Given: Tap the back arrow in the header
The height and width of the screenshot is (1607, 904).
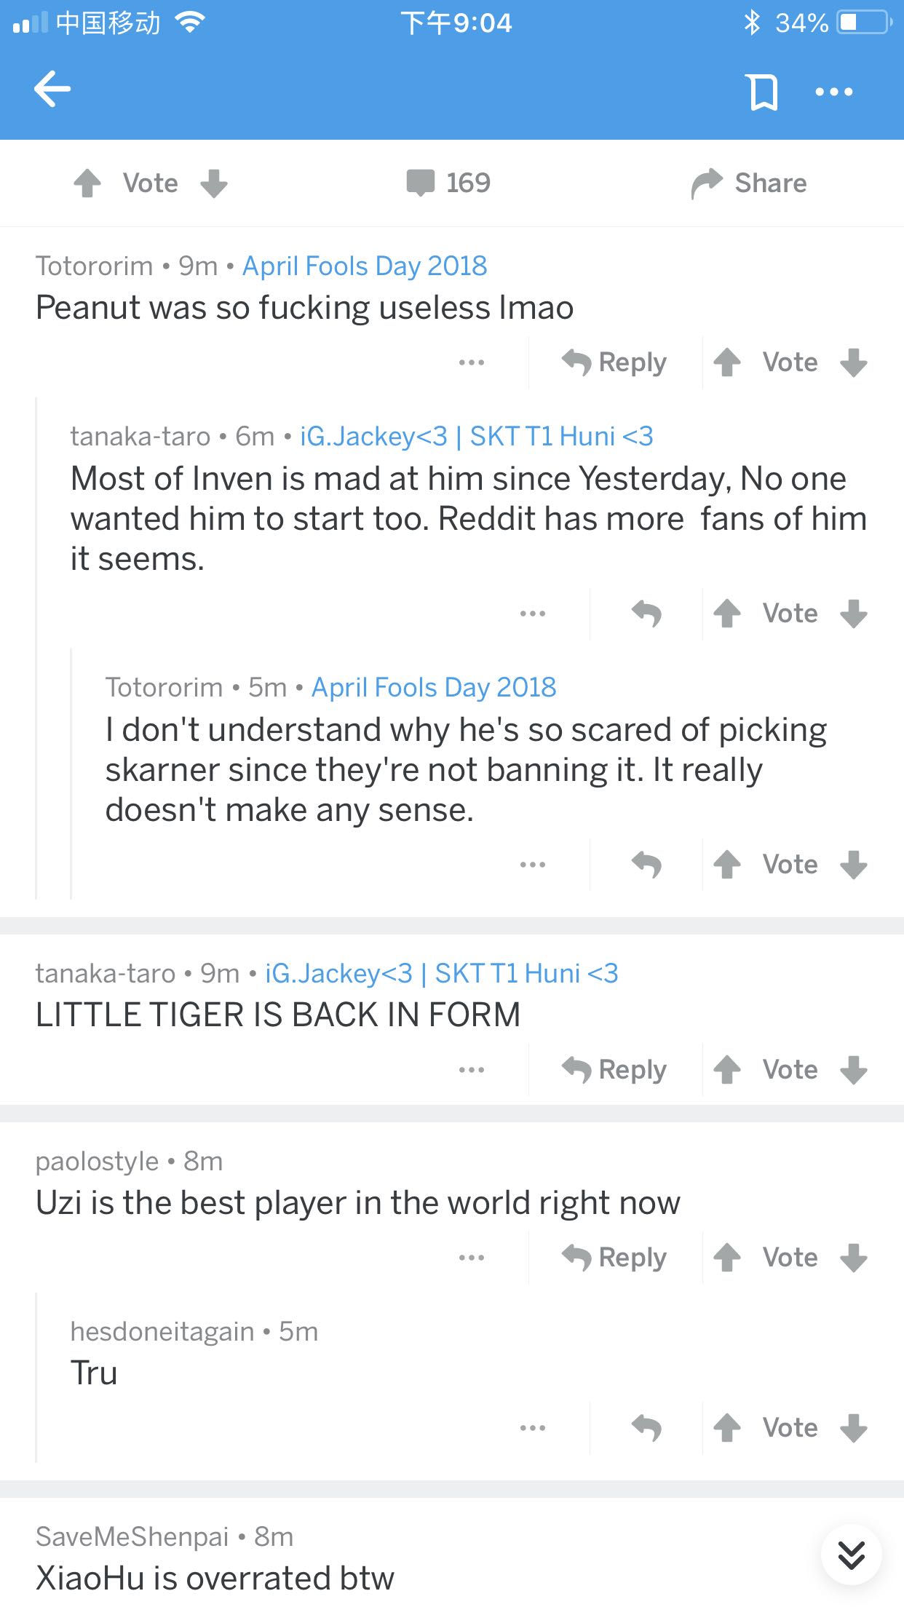Looking at the screenshot, I should pyautogui.click(x=52, y=90).
